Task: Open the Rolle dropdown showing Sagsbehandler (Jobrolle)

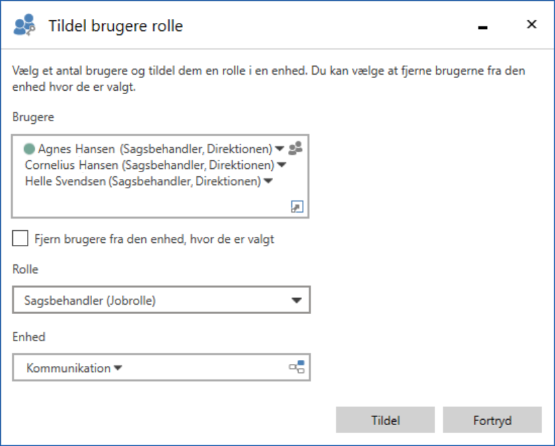Action: 161,301
